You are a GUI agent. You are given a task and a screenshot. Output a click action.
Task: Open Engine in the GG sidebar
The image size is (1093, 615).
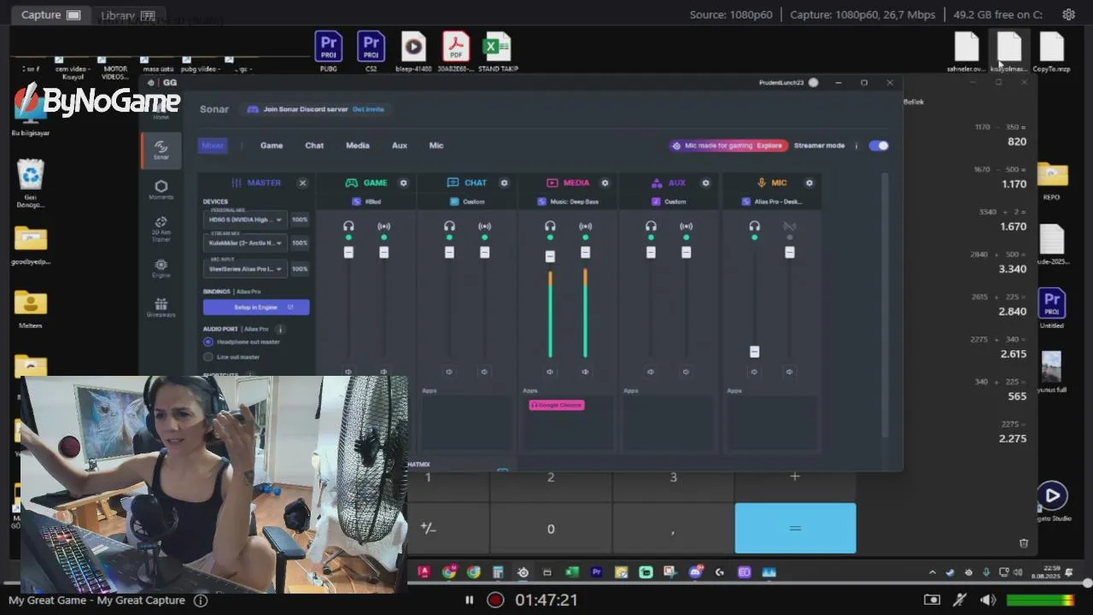[161, 269]
